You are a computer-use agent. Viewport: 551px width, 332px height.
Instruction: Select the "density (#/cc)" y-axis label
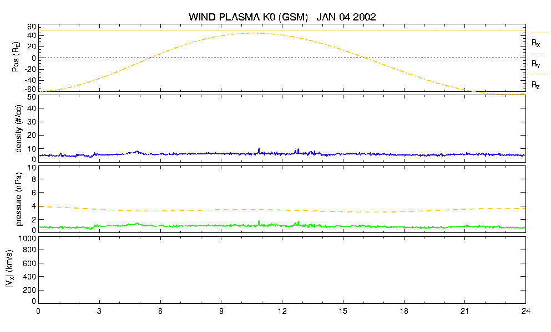19,129
